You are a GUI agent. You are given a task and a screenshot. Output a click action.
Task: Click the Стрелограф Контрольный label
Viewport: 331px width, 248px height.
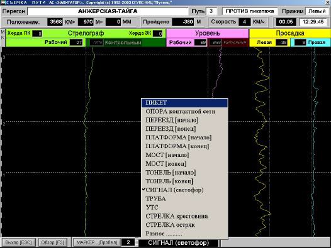123,43
